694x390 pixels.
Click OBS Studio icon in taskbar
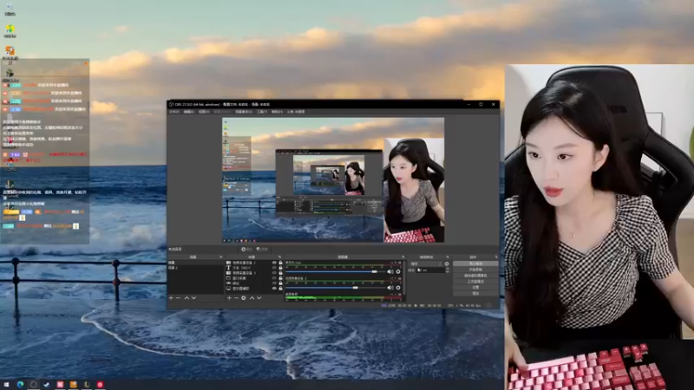coord(33,385)
